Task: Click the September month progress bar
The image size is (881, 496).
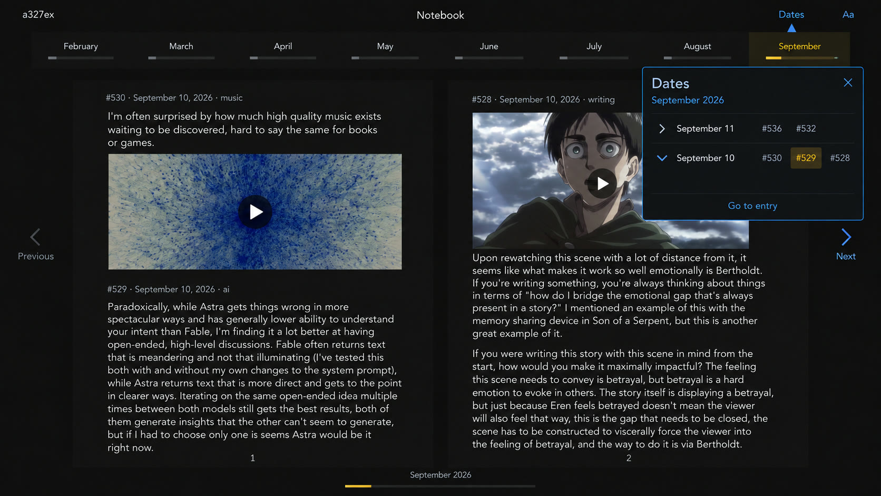Action: point(801,58)
